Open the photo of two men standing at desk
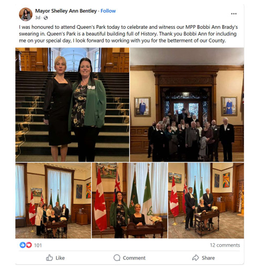255x272 pixels. (206, 200)
